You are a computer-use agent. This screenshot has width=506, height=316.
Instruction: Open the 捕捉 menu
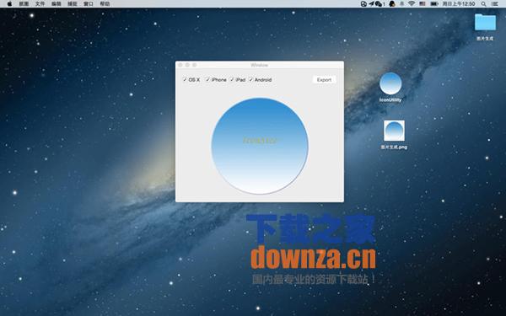click(x=73, y=4)
